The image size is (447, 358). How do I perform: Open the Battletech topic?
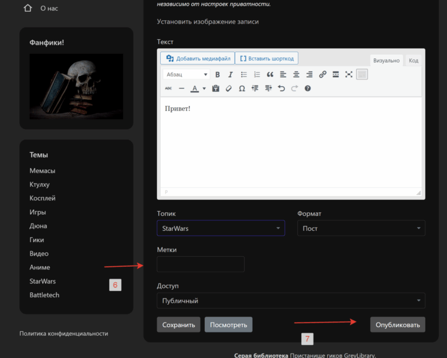(x=45, y=295)
